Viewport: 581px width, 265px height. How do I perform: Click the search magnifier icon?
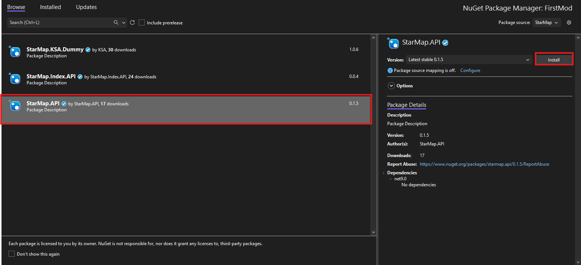[116, 22]
